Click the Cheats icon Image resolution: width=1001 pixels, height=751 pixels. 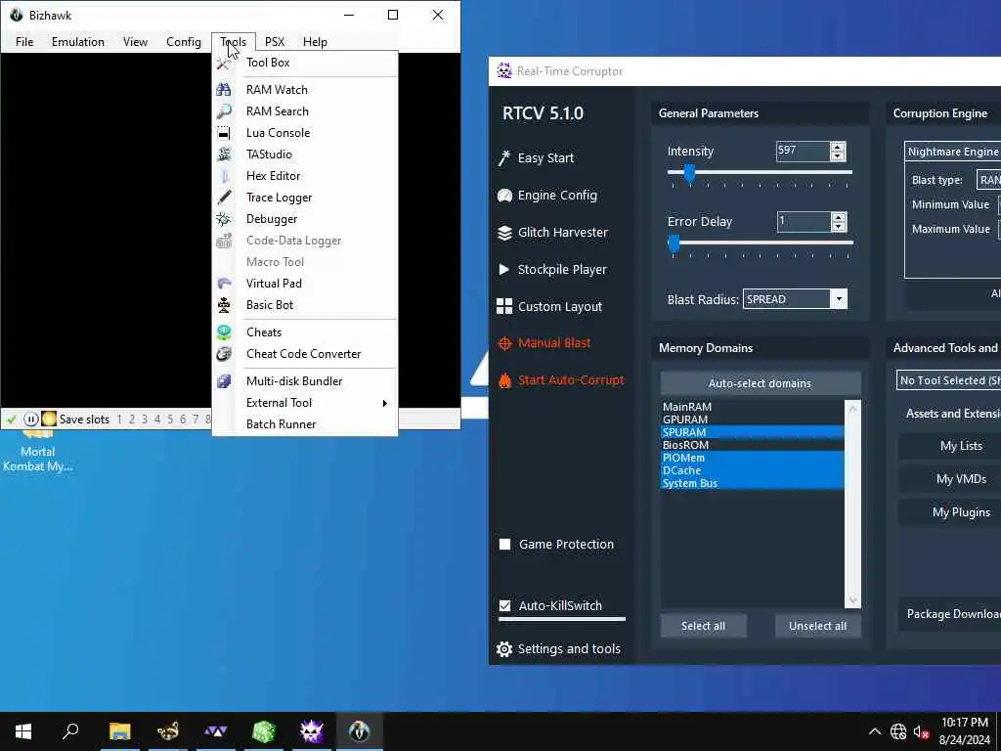click(224, 332)
